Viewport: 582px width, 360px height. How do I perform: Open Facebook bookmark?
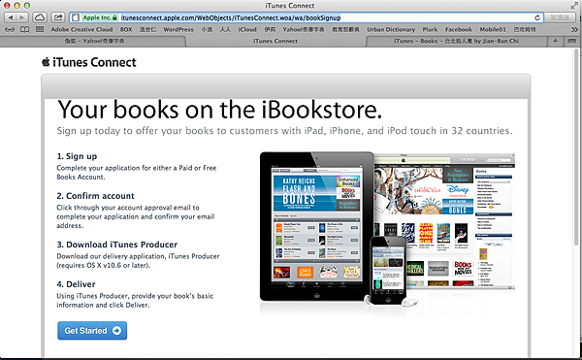459,29
